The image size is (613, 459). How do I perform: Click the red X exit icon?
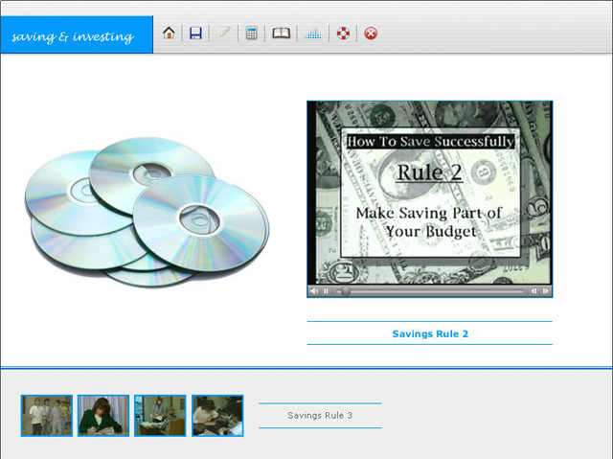pos(371,34)
